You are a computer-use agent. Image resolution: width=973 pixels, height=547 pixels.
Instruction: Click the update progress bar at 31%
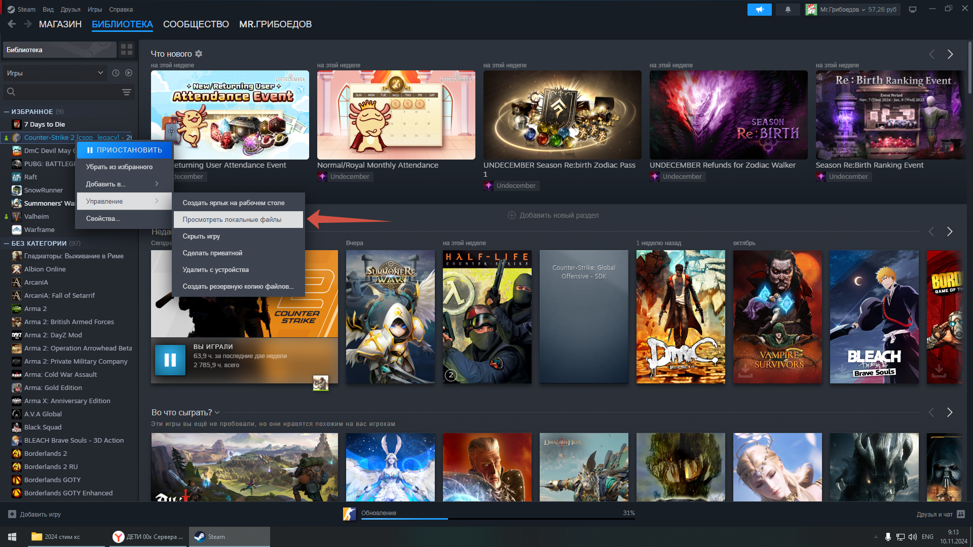click(x=498, y=519)
